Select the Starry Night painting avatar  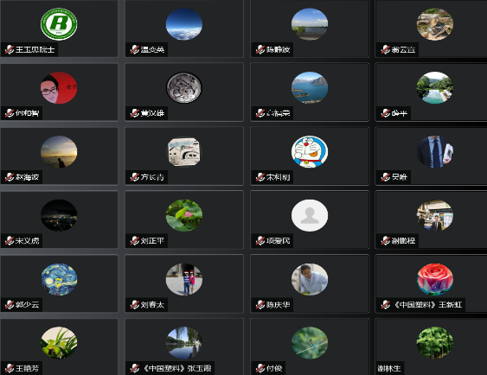coord(59,279)
